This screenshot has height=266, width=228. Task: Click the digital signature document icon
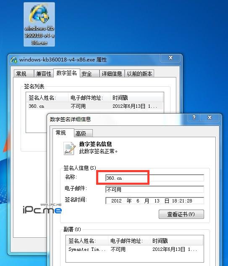[x=69, y=149]
